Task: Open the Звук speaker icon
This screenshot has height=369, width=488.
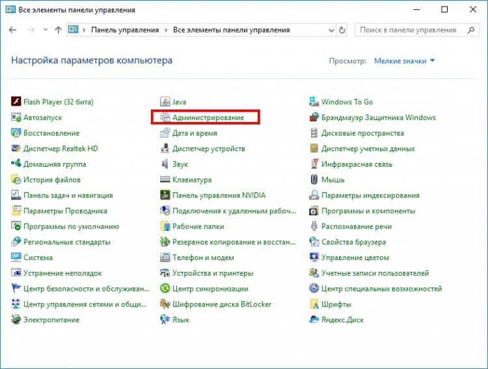Action: click(x=165, y=164)
